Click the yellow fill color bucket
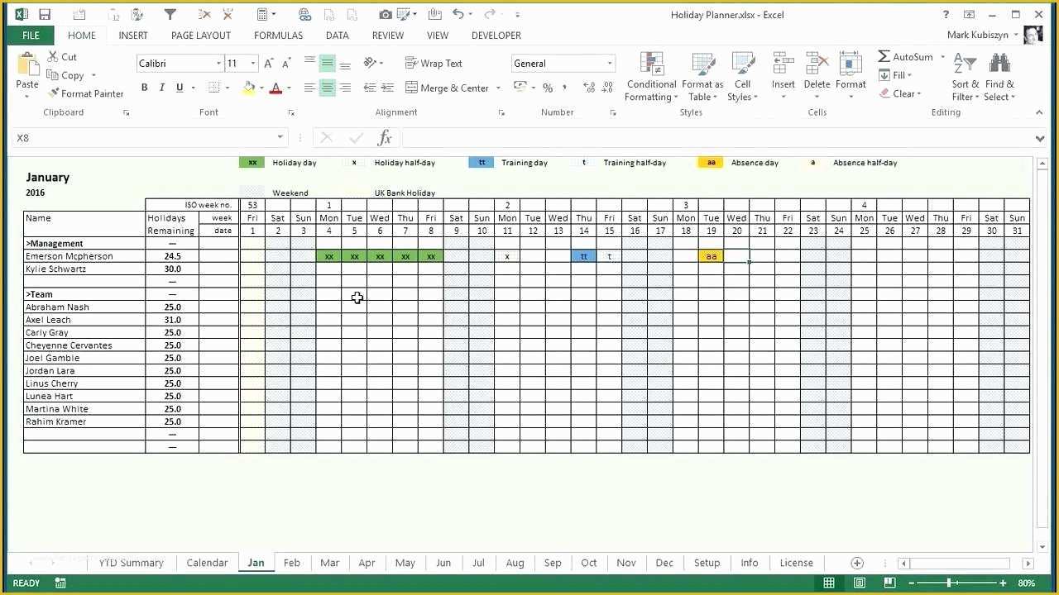The image size is (1059, 595). [249, 88]
